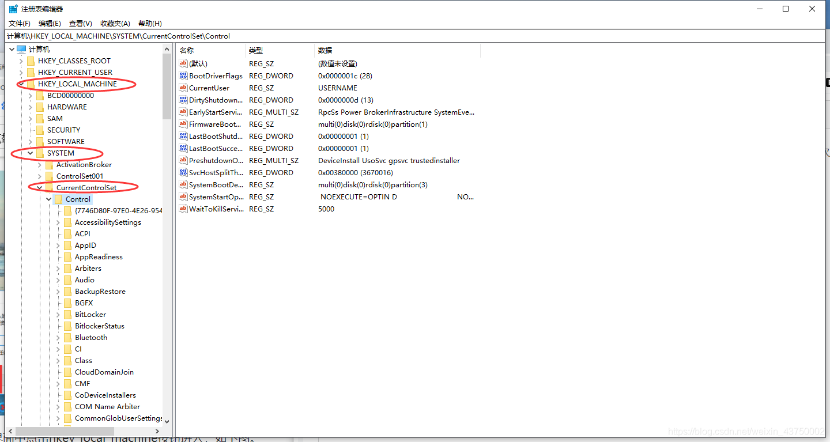Open the 编辑(E) menu

pyautogui.click(x=50, y=24)
